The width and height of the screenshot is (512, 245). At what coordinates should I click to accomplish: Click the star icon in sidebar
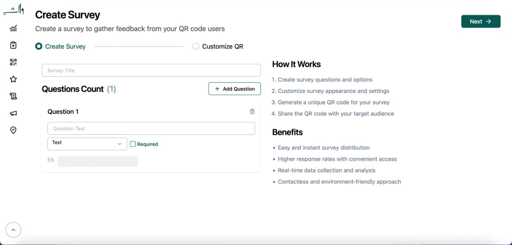click(13, 79)
